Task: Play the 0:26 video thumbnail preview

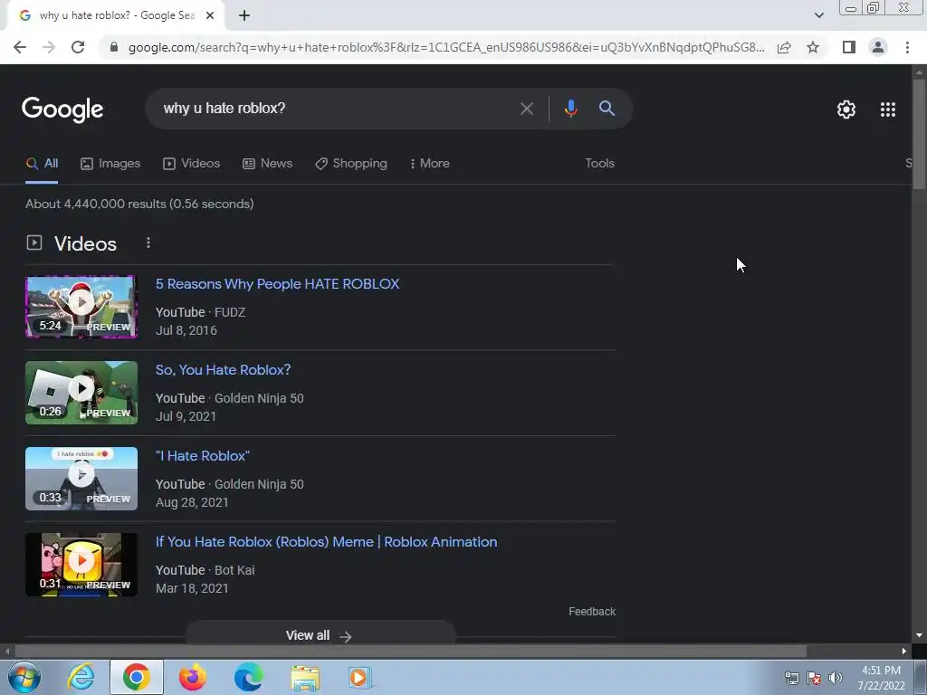Action: pos(81,393)
